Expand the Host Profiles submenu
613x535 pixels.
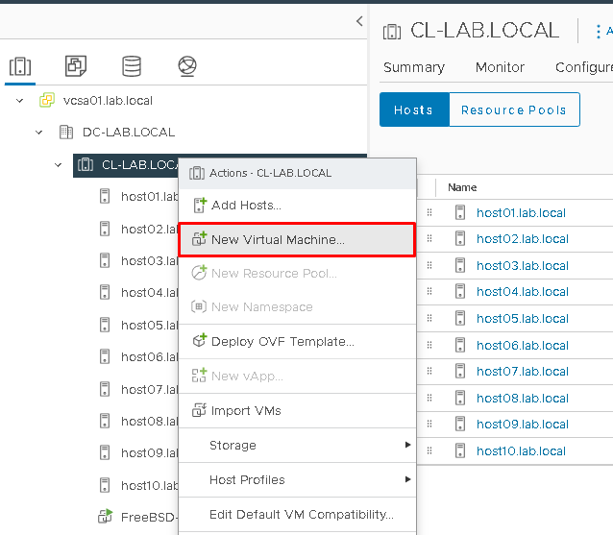coord(407,479)
